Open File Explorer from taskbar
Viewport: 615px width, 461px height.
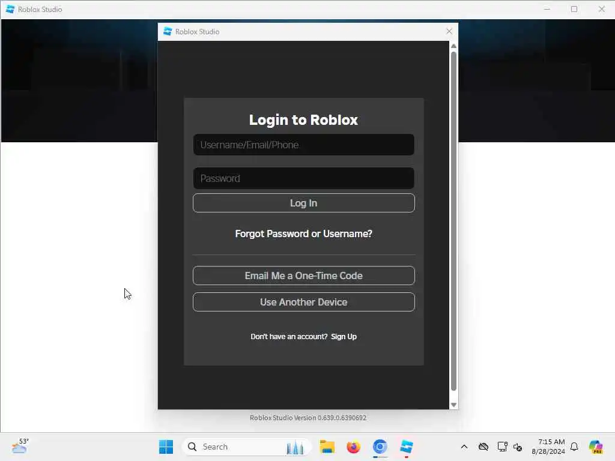tap(327, 447)
